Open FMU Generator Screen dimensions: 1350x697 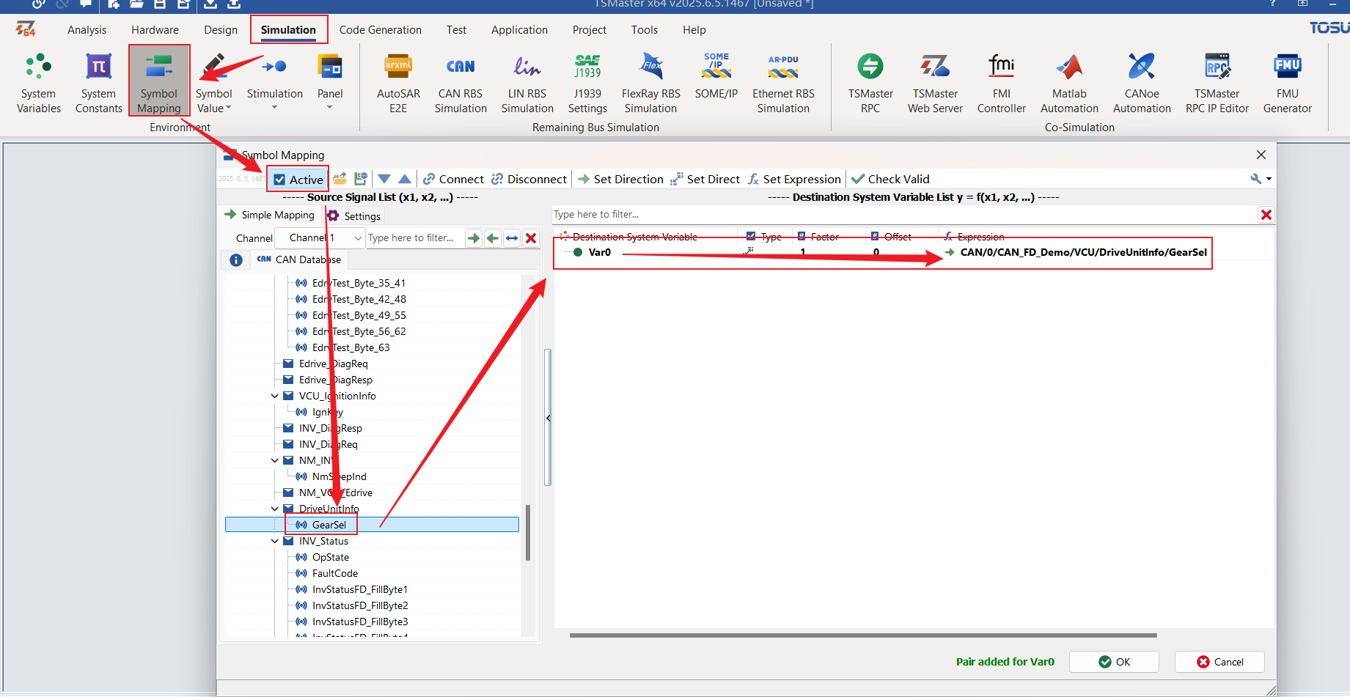tap(1288, 82)
